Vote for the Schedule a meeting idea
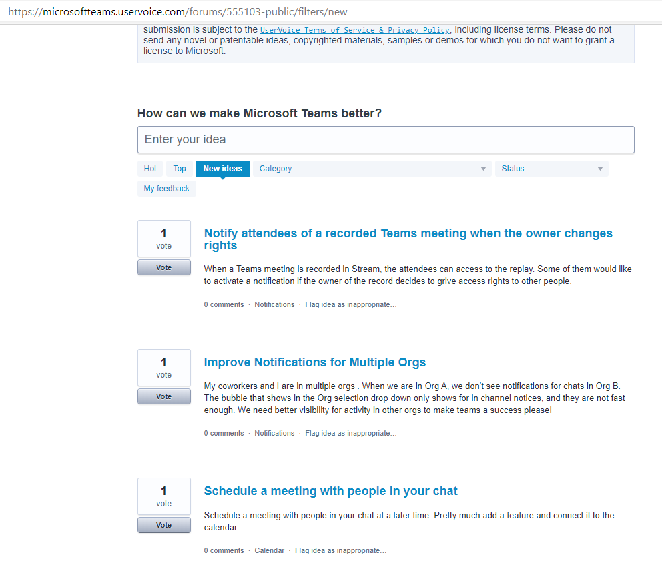 [x=163, y=525]
